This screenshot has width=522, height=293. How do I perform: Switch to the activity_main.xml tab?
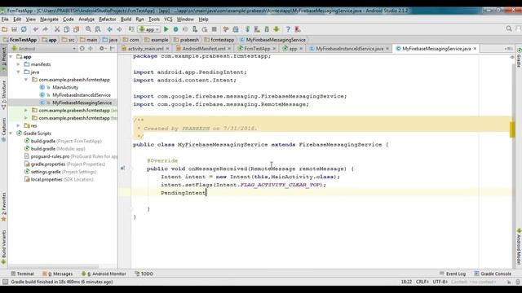(x=145, y=49)
